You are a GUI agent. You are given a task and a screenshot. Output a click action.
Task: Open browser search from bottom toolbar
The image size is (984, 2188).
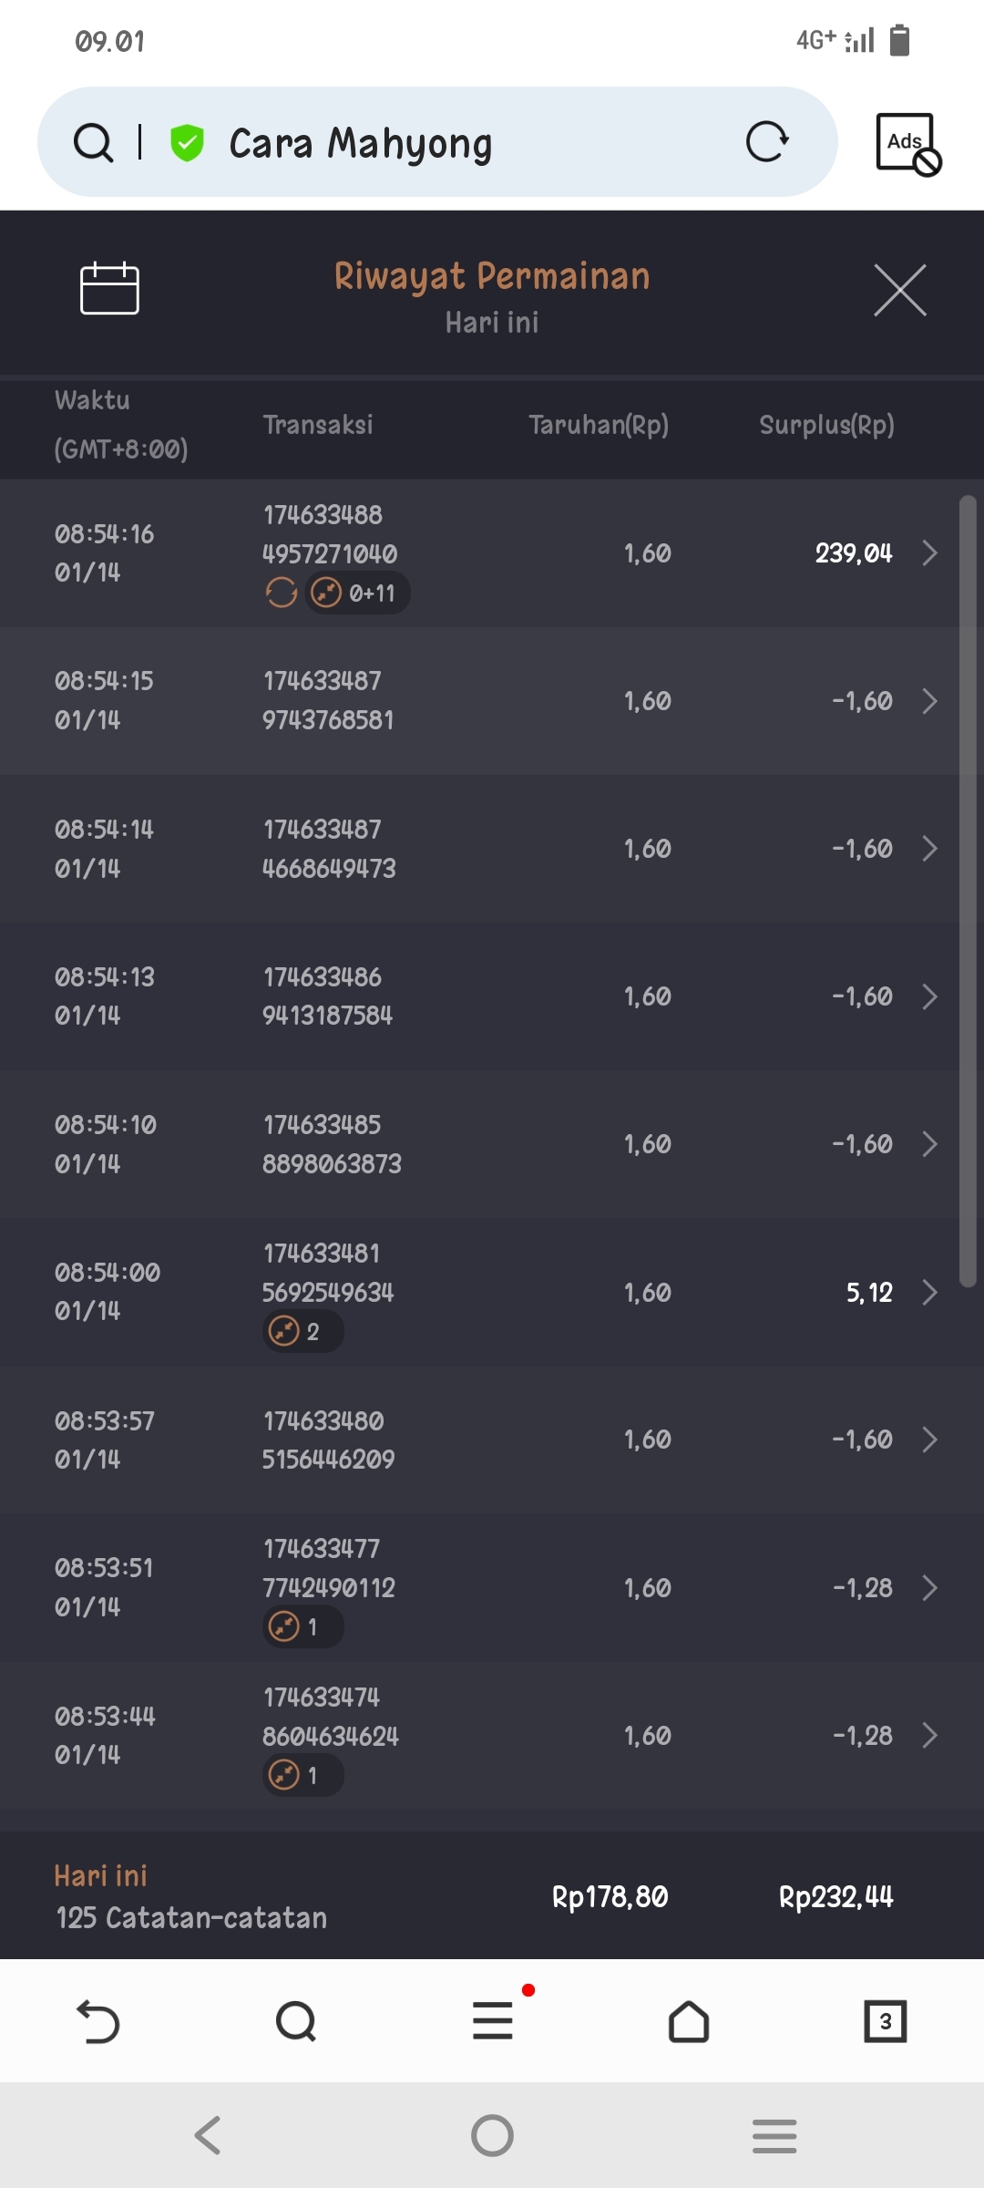(x=295, y=2021)
